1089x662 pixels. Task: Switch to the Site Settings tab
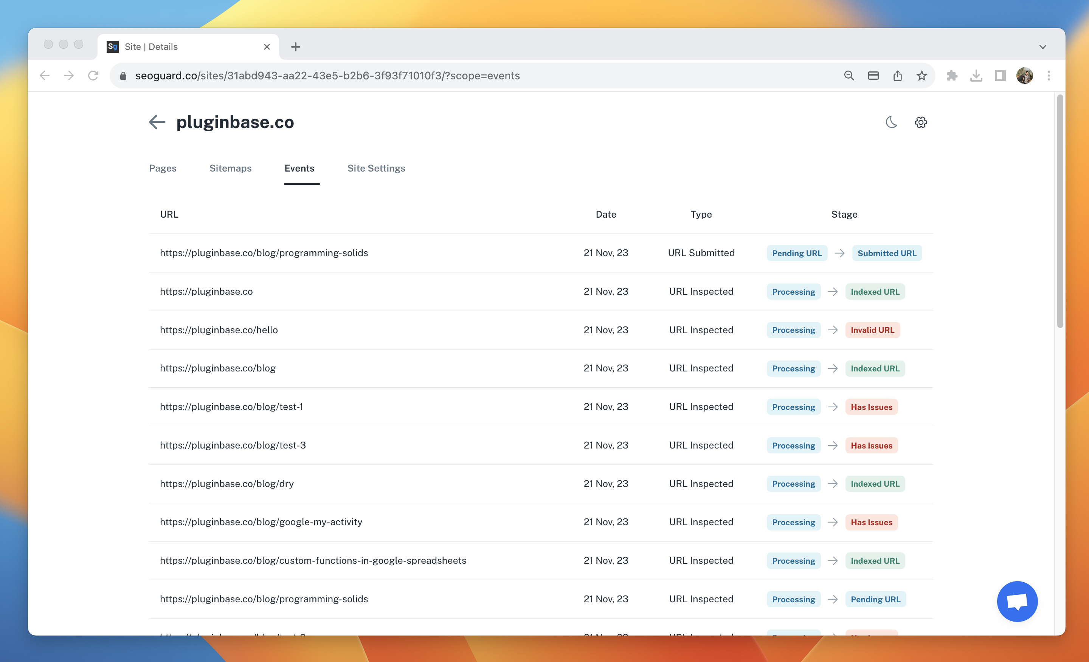click(x=376, y=168)
